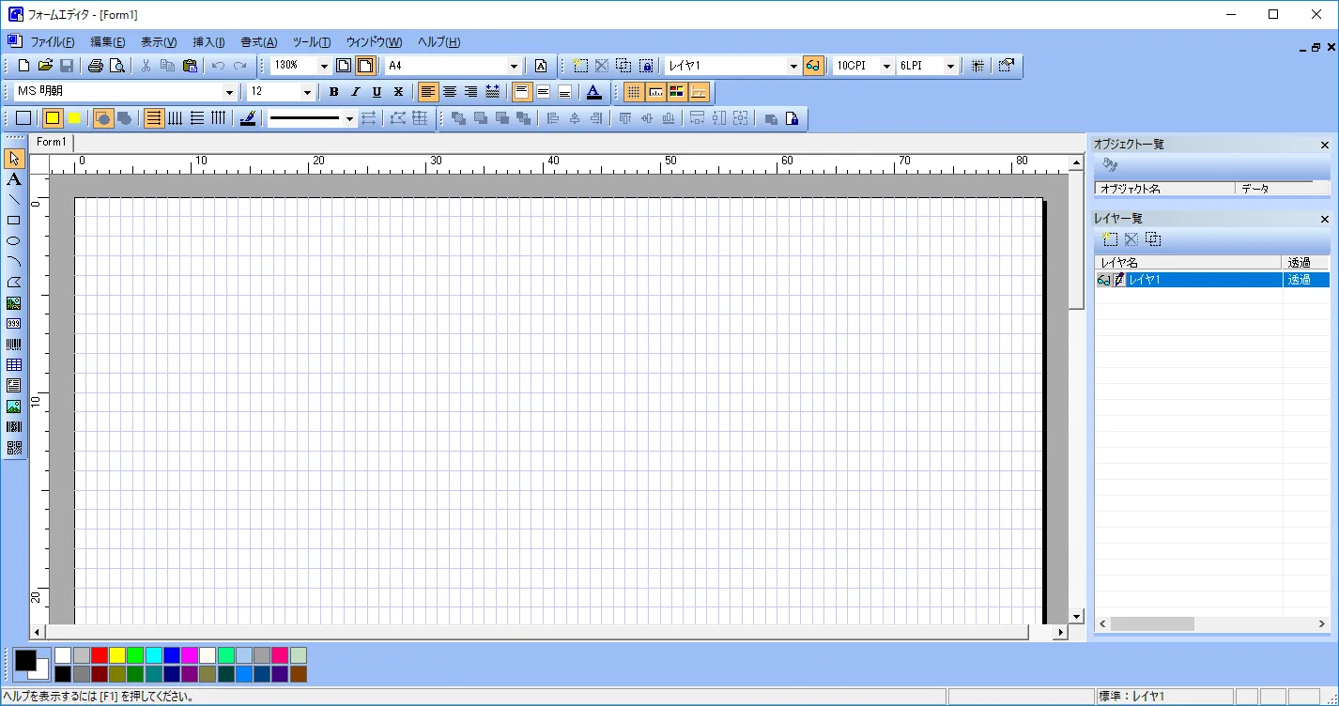Pick the red color swatch in palette
This screenshot has width=1339, height=706.
(x=99, y=655)
